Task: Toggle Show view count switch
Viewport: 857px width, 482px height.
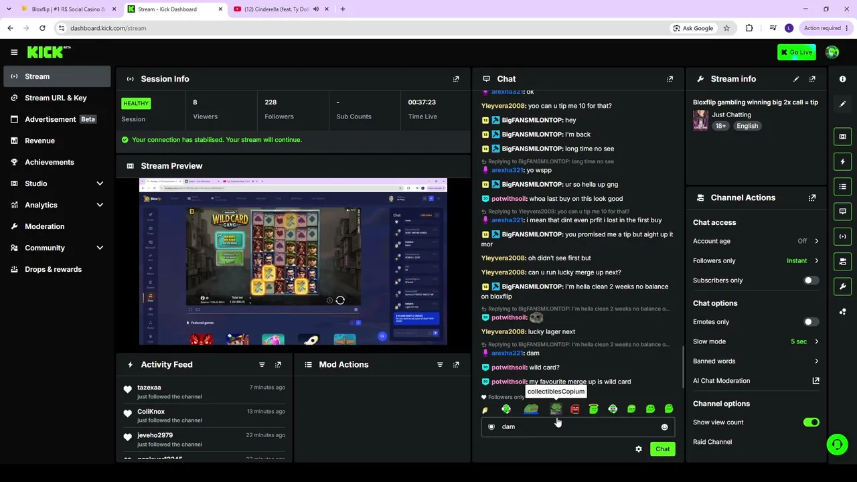Action: 811,422
